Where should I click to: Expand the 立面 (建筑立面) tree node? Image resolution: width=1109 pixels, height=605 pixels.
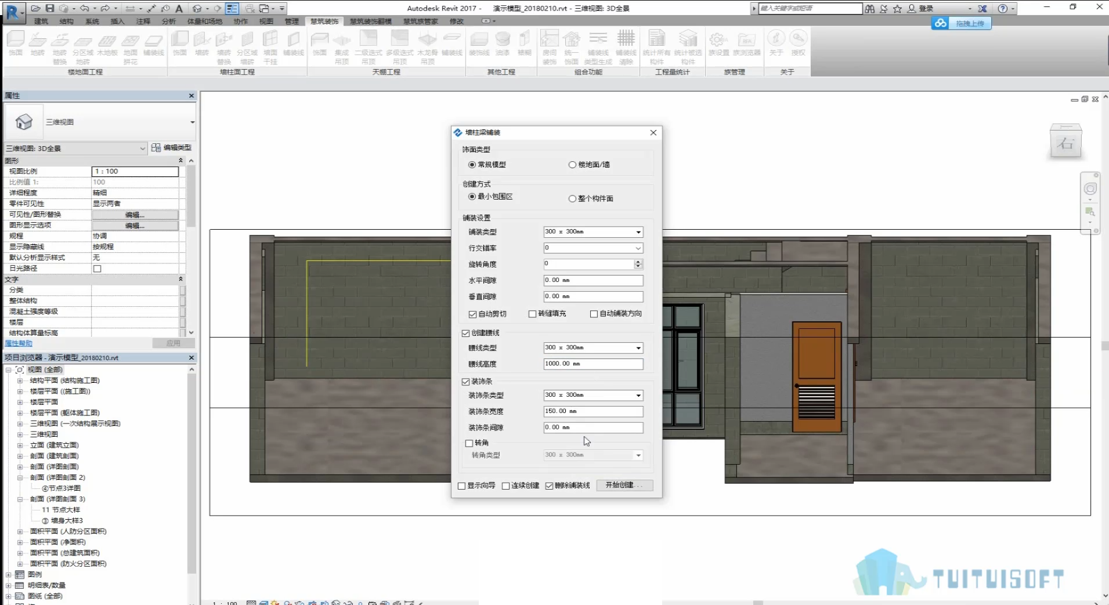click(20, 445)
